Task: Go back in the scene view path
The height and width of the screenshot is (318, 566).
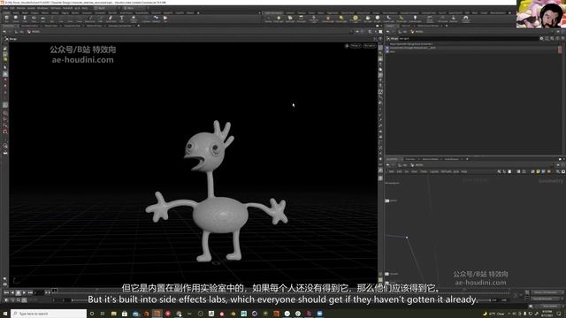Action: (x=5, y=32)
